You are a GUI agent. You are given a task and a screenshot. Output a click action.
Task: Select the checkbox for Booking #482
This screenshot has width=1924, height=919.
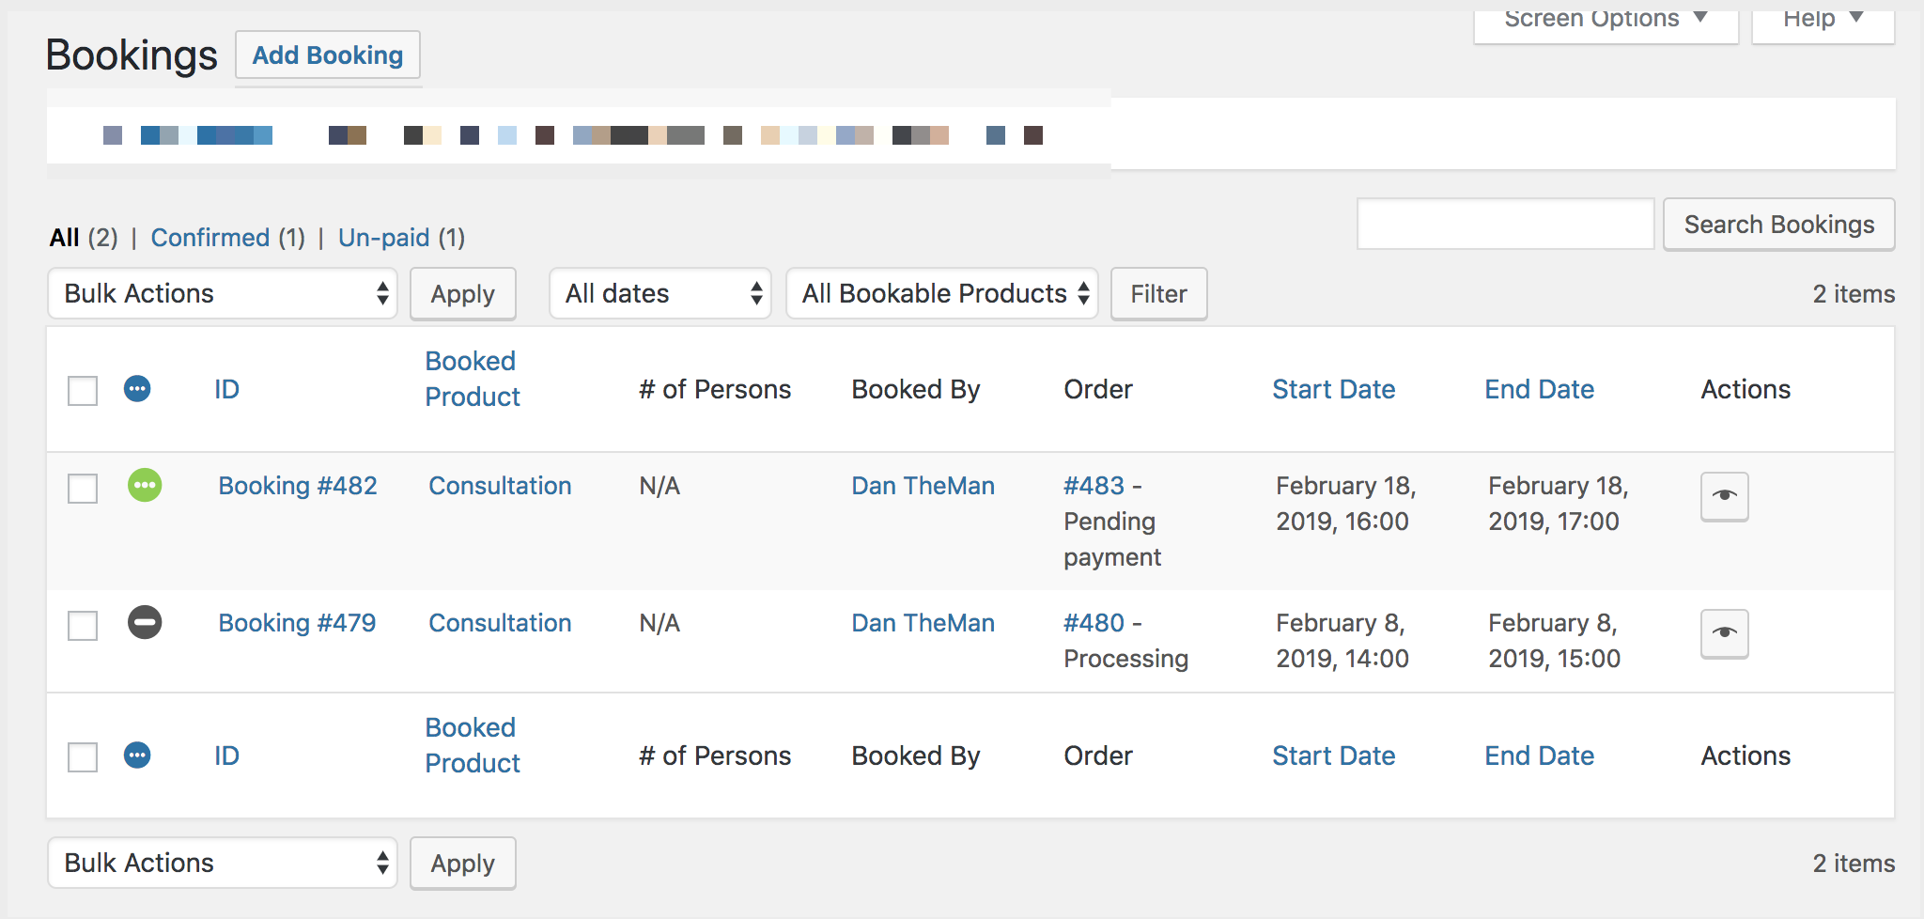(x=83, y=489)
